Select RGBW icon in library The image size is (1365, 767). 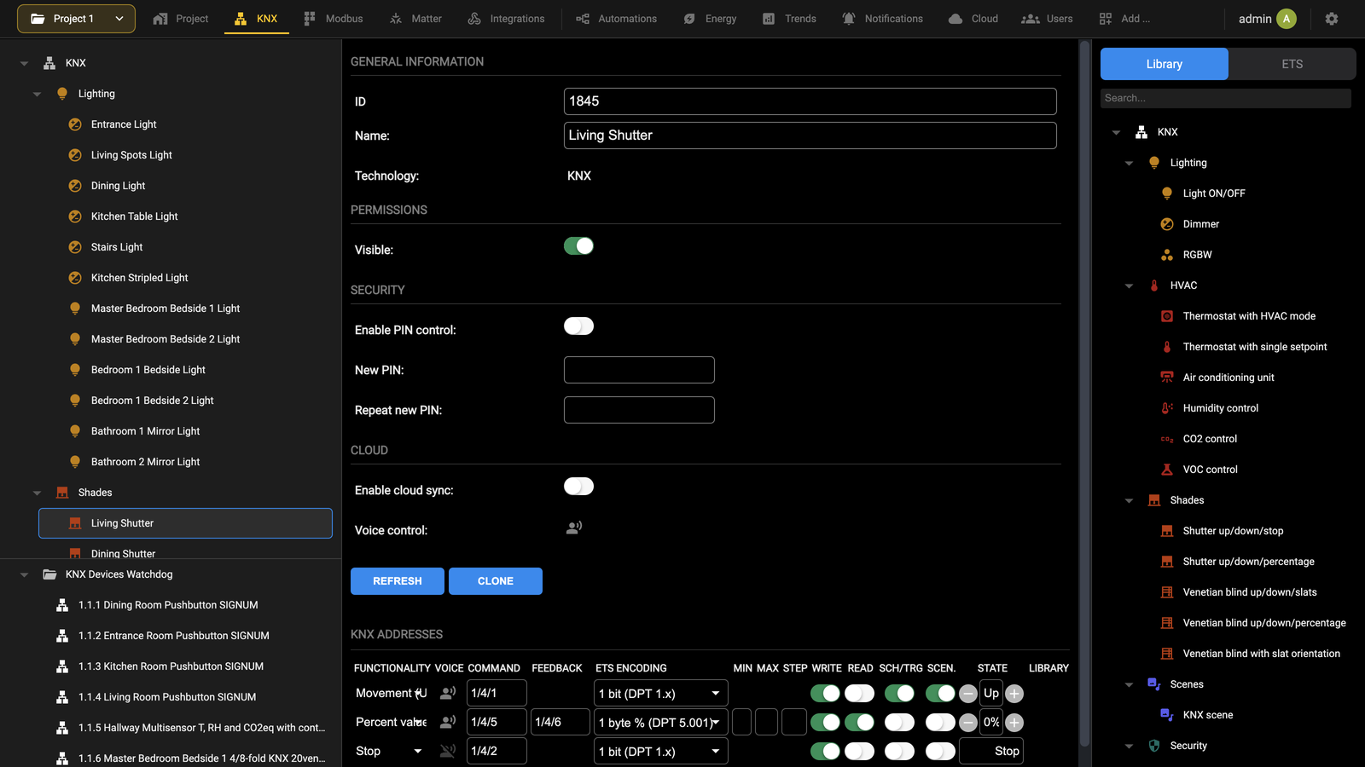point(1167,255)
